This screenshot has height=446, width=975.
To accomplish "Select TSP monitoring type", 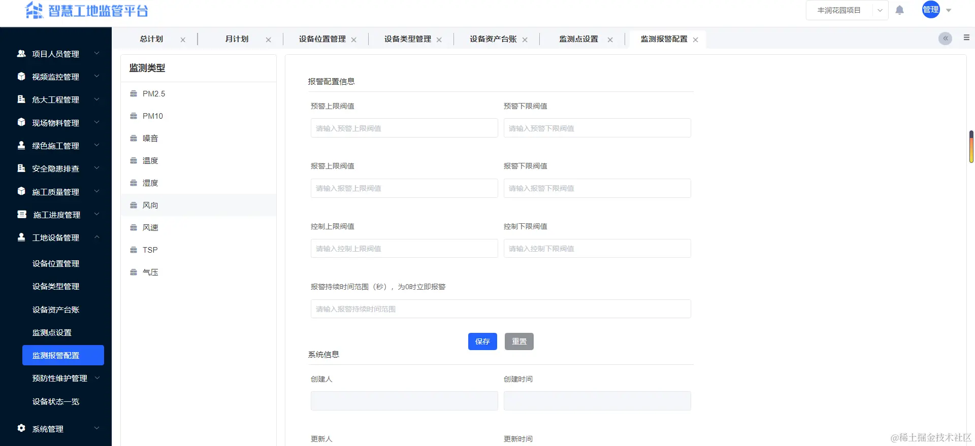I will [x=199, y=250].
